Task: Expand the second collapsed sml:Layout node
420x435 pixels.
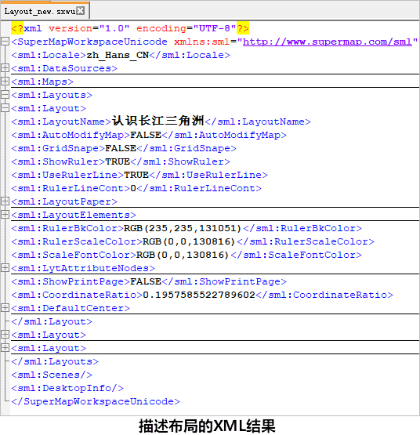Action: (x=5, y=335)
